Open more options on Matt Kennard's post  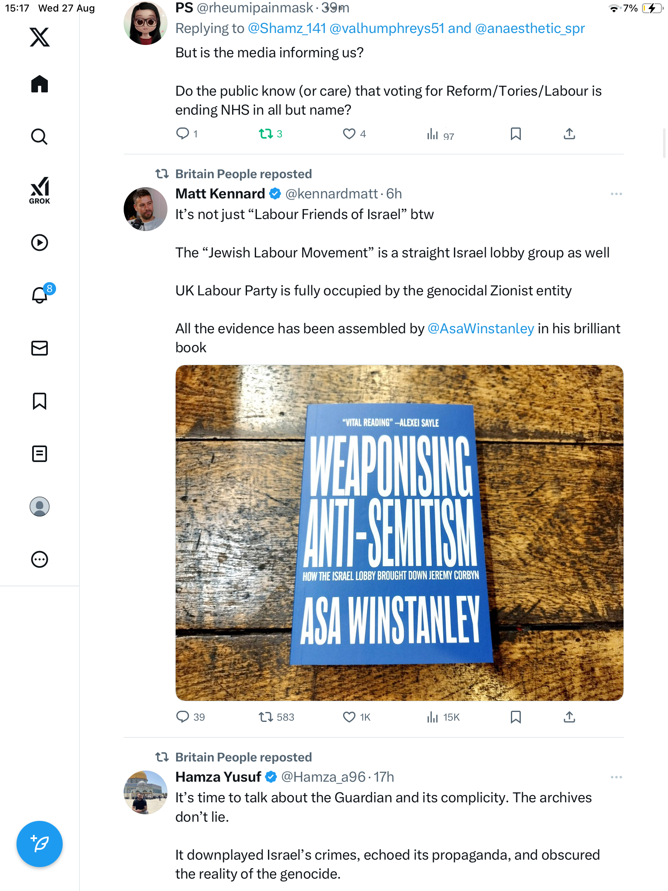[x=616, y=194]
